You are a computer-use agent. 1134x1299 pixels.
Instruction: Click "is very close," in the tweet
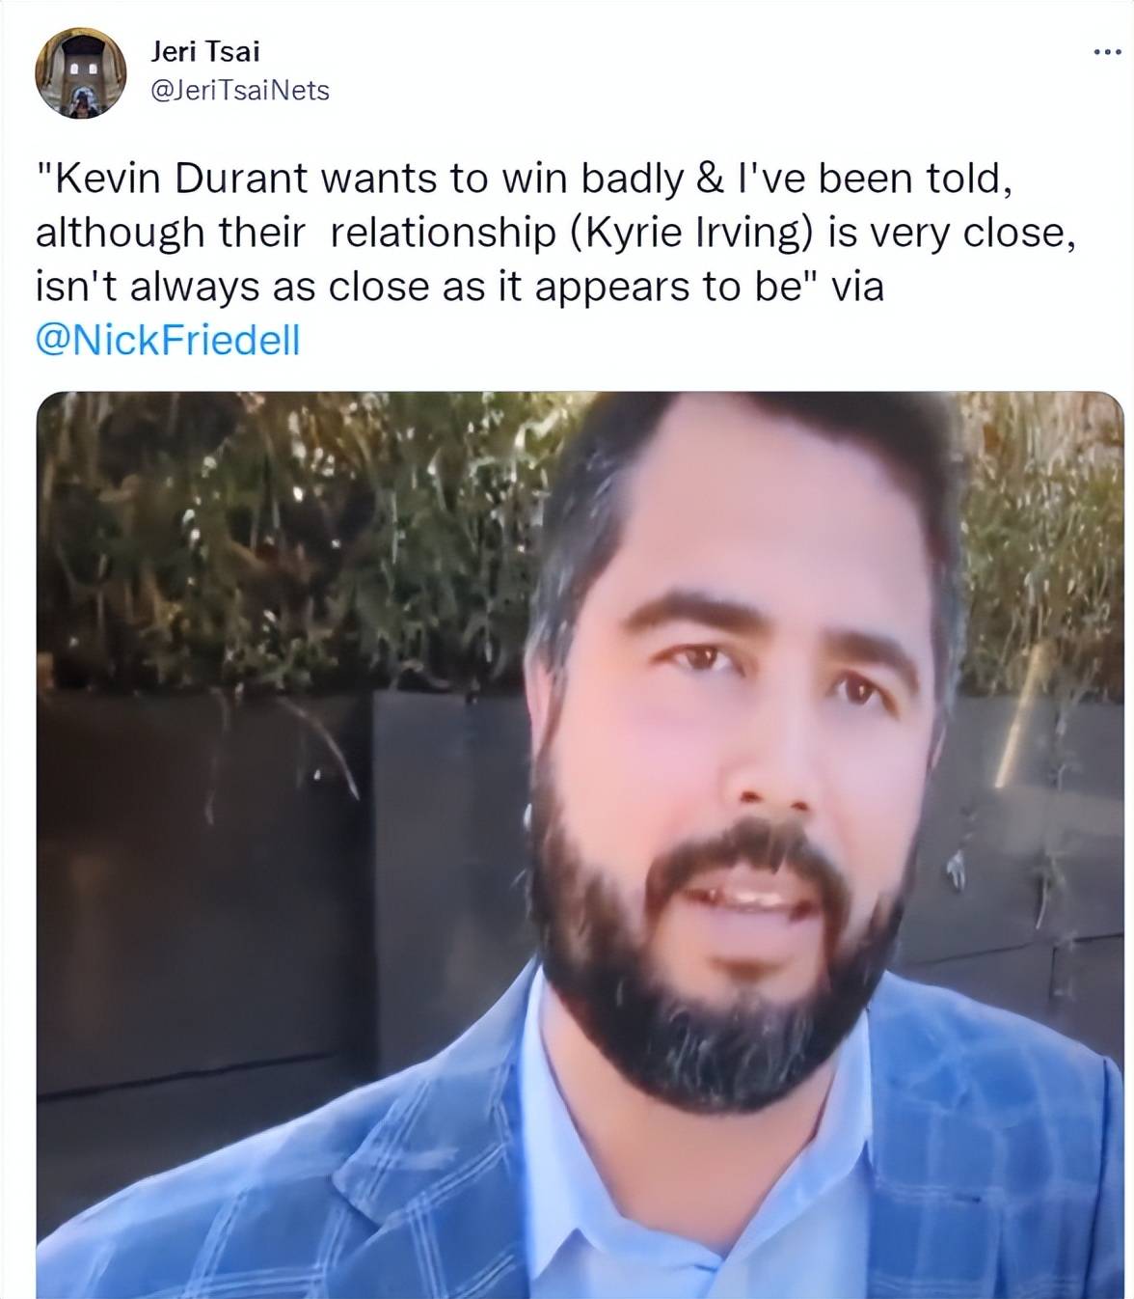(952, 233)
